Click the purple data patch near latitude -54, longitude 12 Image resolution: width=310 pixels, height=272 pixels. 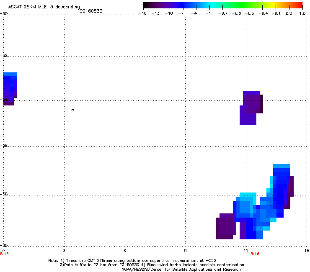click(x=251, y=108)
